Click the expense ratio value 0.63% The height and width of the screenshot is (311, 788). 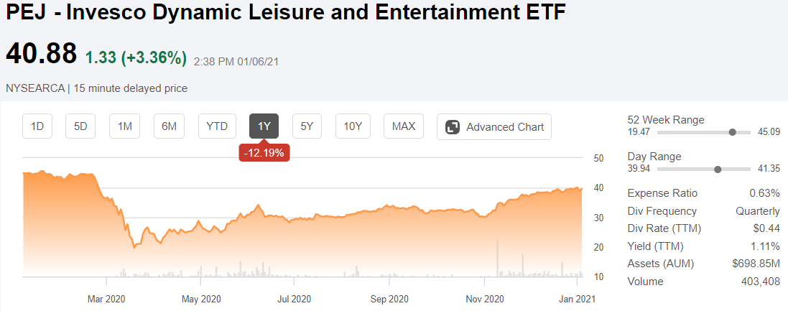pyautogui.click(x=764, y=193)
